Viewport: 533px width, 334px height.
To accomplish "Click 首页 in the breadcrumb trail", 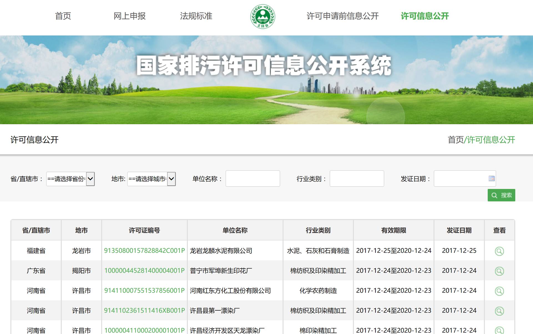I will [x=455, y=140].
